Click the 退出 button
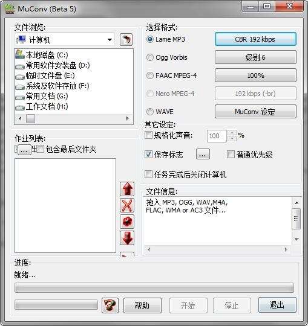 click(x=277, y=305)
